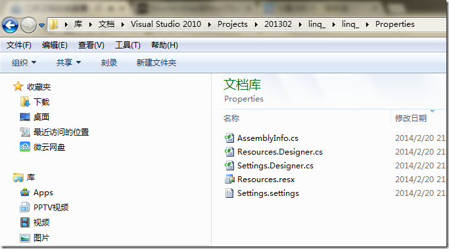
Task: Select the file AssemblyInfo.cs
Action: pyautogui.click(x=268, y=138)
